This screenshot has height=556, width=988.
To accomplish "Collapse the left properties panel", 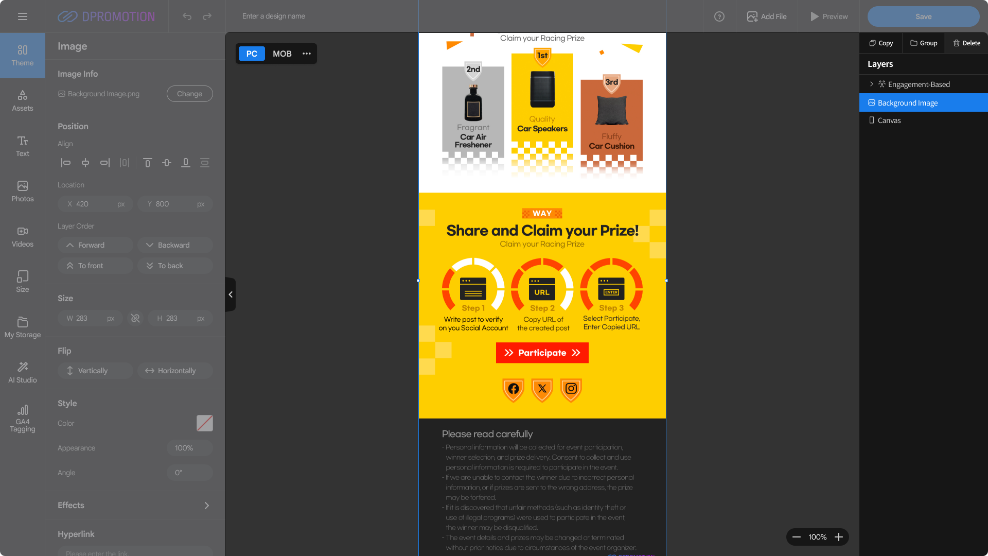I will click(231, 294).
